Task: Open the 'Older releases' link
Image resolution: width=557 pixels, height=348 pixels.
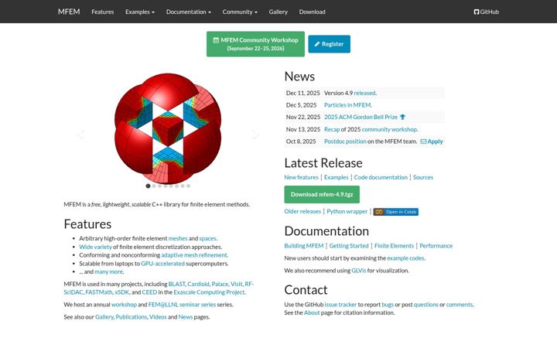Action: tap(302, 211)
